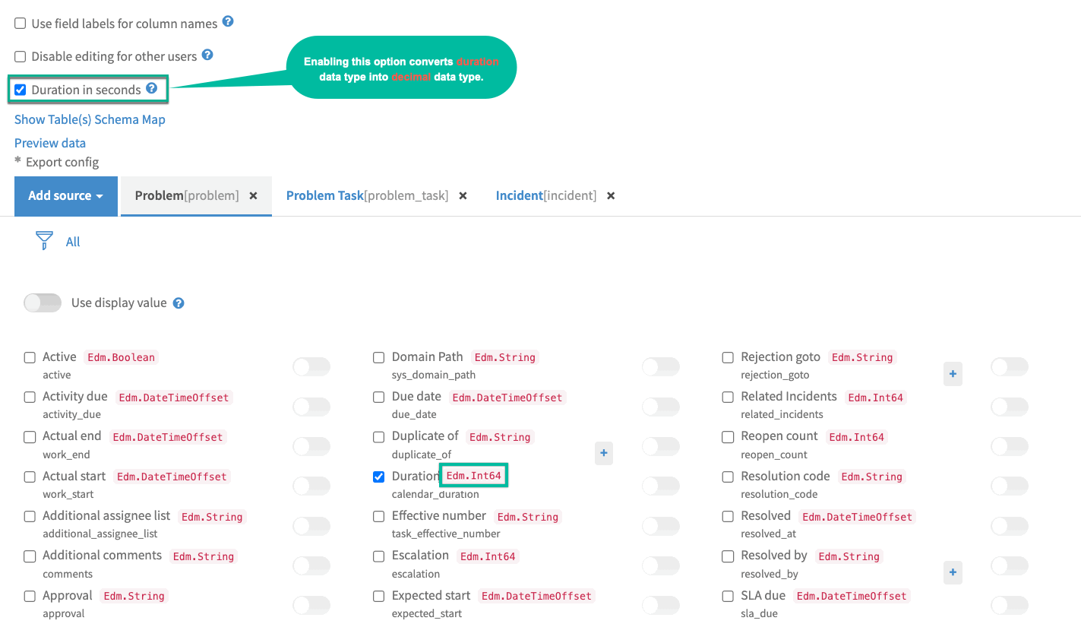Click help icon next to Disable editing option
Viewport: 1081px width, 624px height.
(207, 55)
